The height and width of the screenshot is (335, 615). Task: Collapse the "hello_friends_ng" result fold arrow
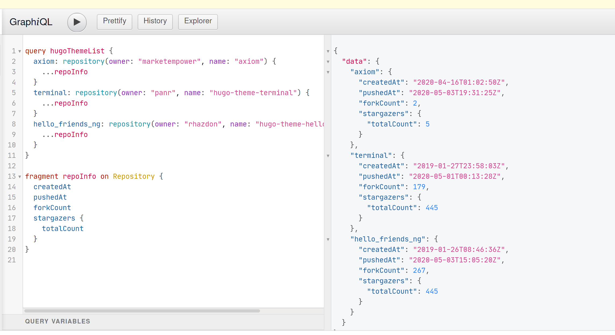(328, 239)
